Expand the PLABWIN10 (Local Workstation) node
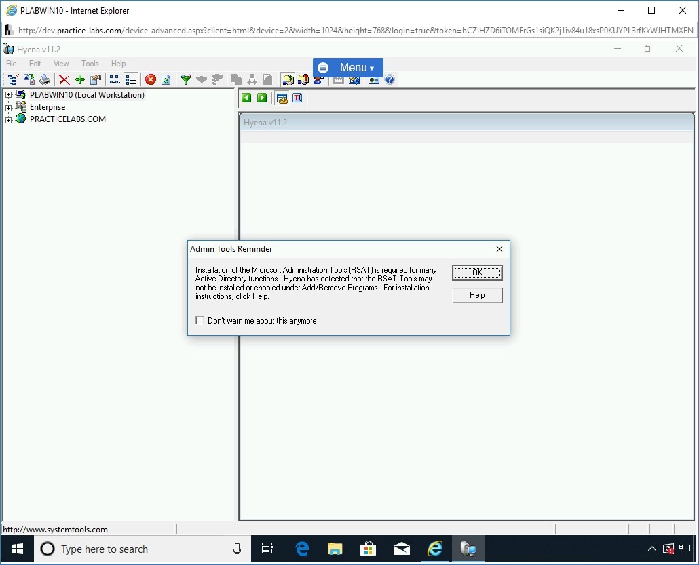The width and height of the screenshot is (699, 565). [x=8, y=96]
